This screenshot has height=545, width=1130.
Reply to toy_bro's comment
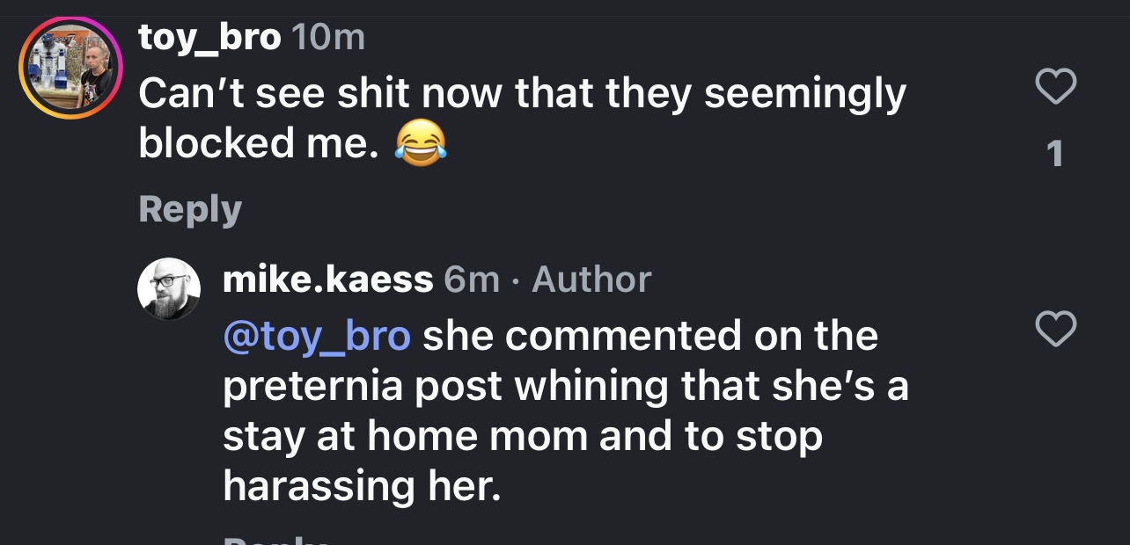click(189, 210)
